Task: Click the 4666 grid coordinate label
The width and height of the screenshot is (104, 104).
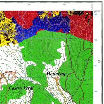Action: pyautogui.click(x=96, y=91)
